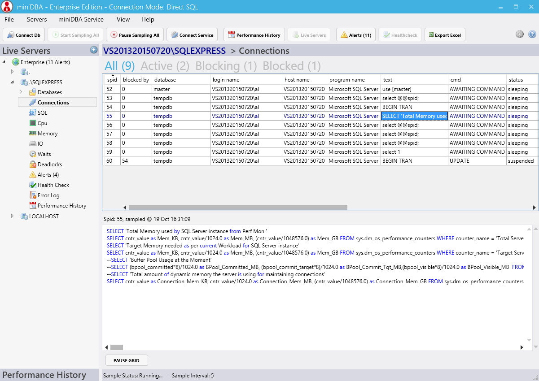Click the Databases folder icon
The image size is (539, 381).
(33, 92)
